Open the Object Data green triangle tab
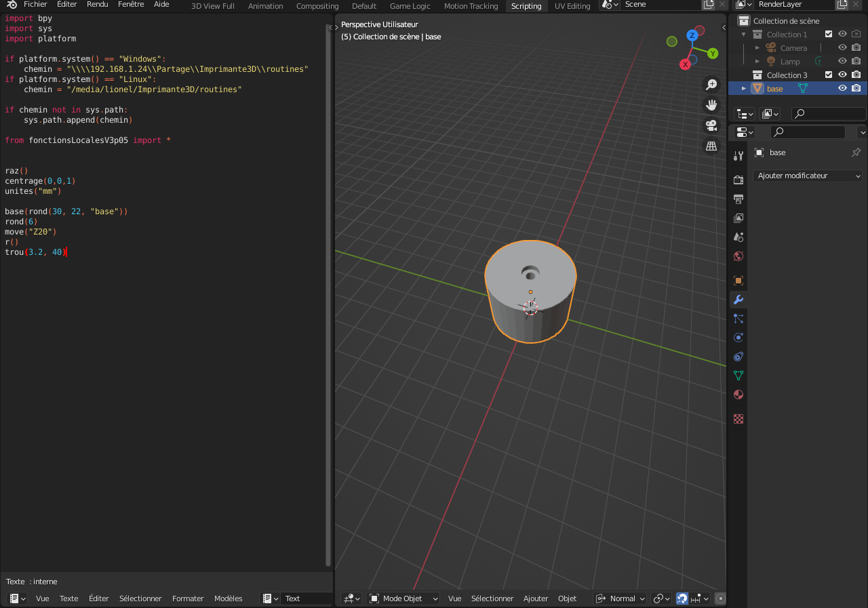Screen dimensions: 868x608 click(x=738, y=376)
